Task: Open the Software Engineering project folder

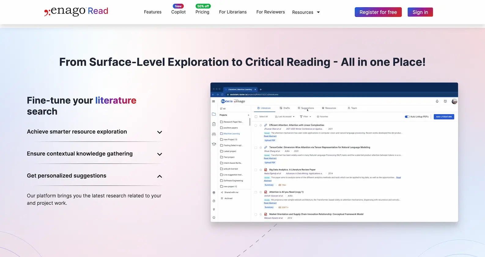Action: 231,181
